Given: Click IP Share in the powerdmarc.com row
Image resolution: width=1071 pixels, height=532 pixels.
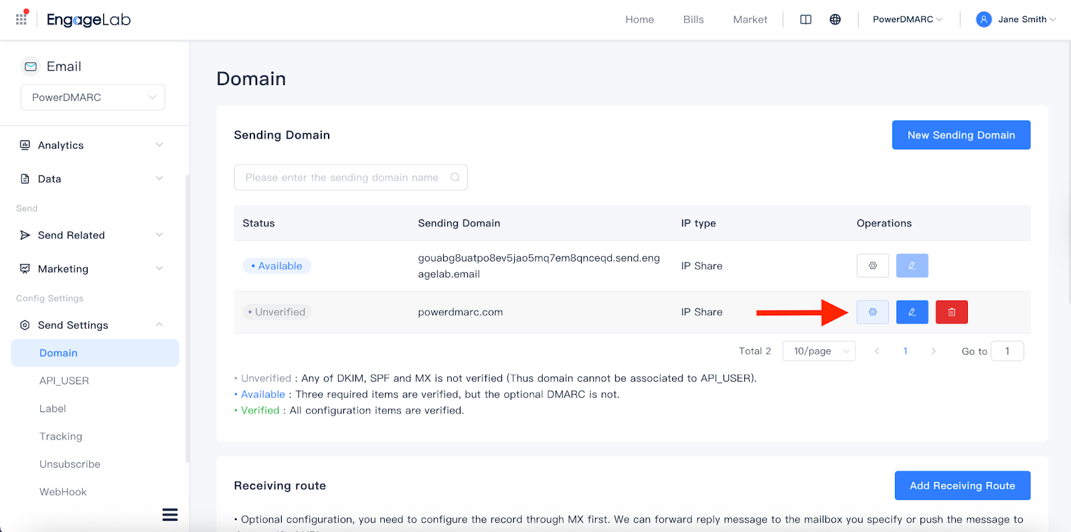Looking at the screenshot, I should [x=702, y=312].
